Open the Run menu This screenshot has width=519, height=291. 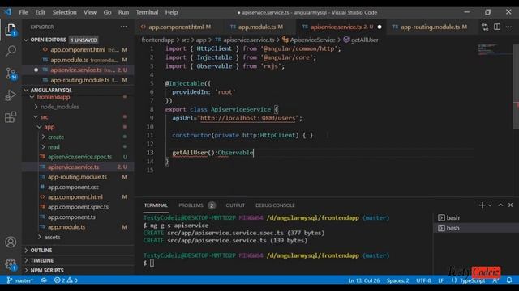[x=123, y=12]
